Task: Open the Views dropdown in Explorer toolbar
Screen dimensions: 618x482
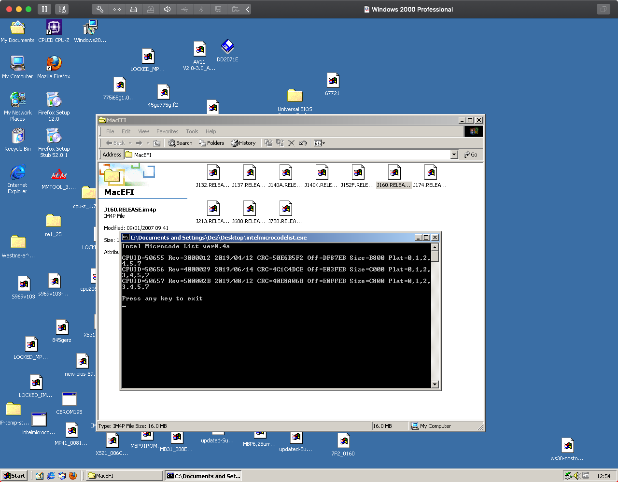Action: [x=319, y=143]
